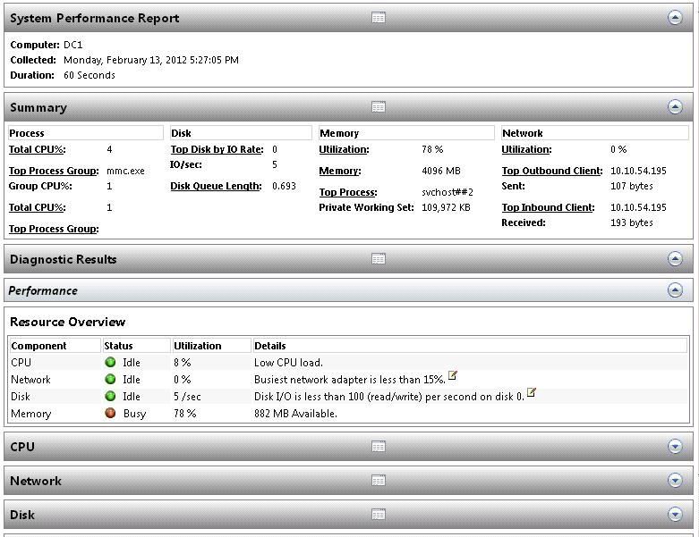This screenshot has width=699, height=537.
Task: Click red Busy indicator for Memory row
Action: click(110, 413)
